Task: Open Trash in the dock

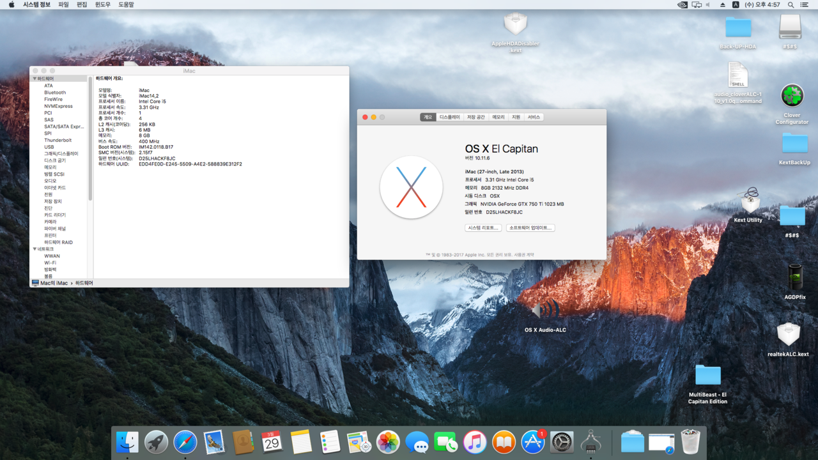Action: (690, 442)
